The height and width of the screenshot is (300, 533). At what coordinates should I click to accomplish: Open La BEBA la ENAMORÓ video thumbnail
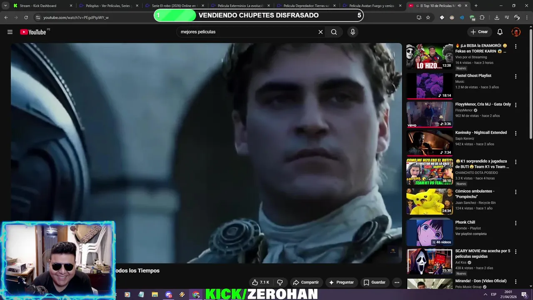(x=429, y=56)
